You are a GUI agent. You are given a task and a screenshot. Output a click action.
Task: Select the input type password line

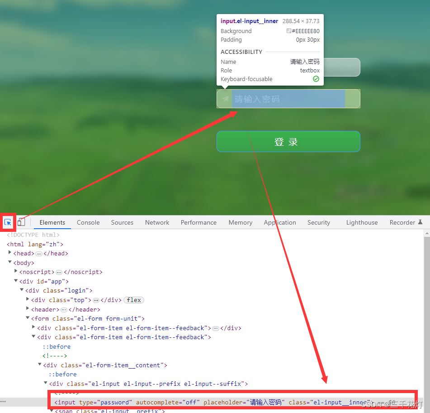tap(213, 402)
